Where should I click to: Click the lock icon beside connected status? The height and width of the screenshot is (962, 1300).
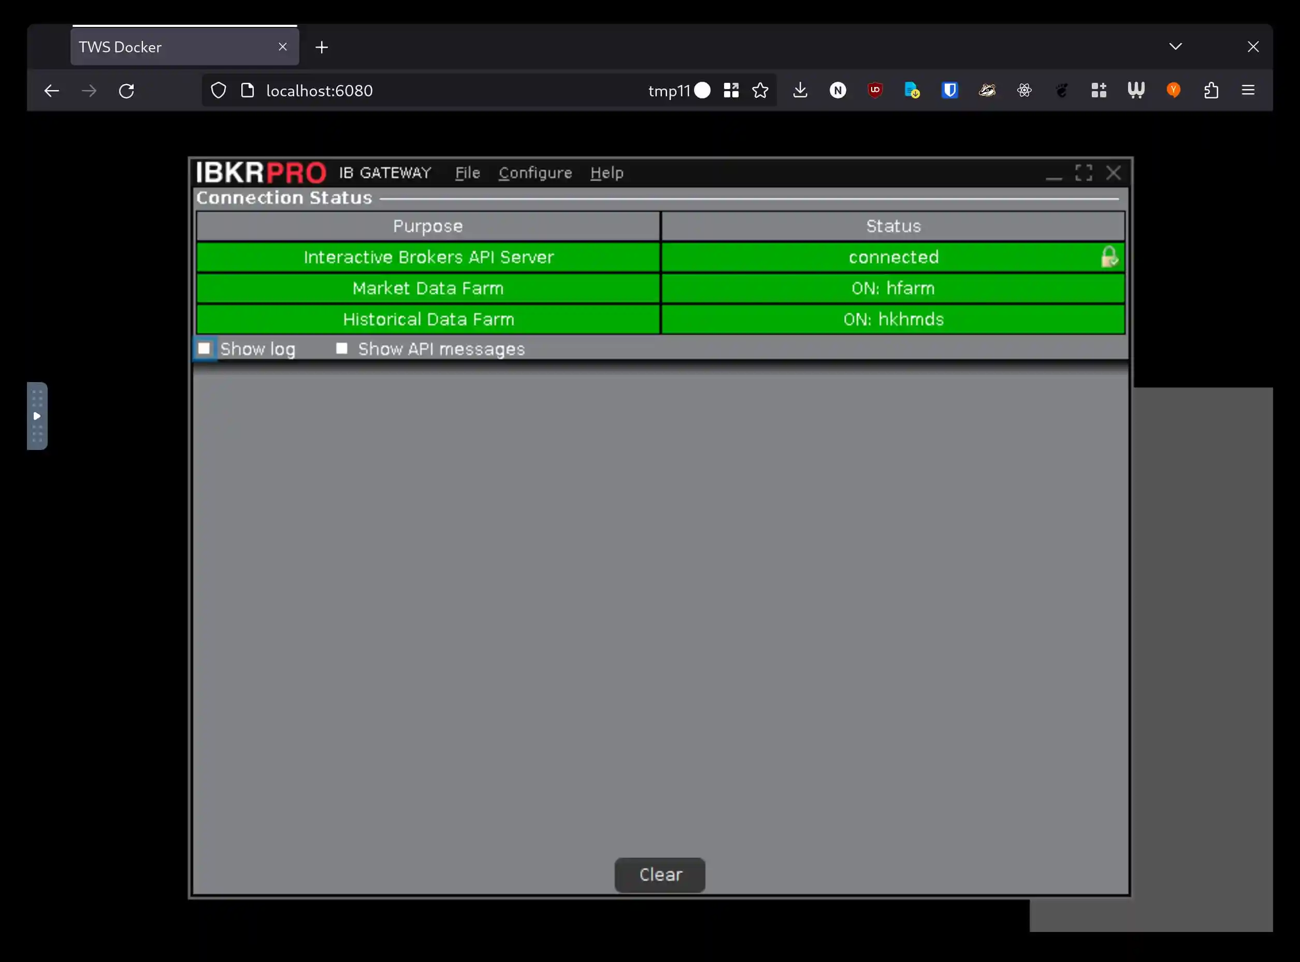click(x=1108, y=257)
